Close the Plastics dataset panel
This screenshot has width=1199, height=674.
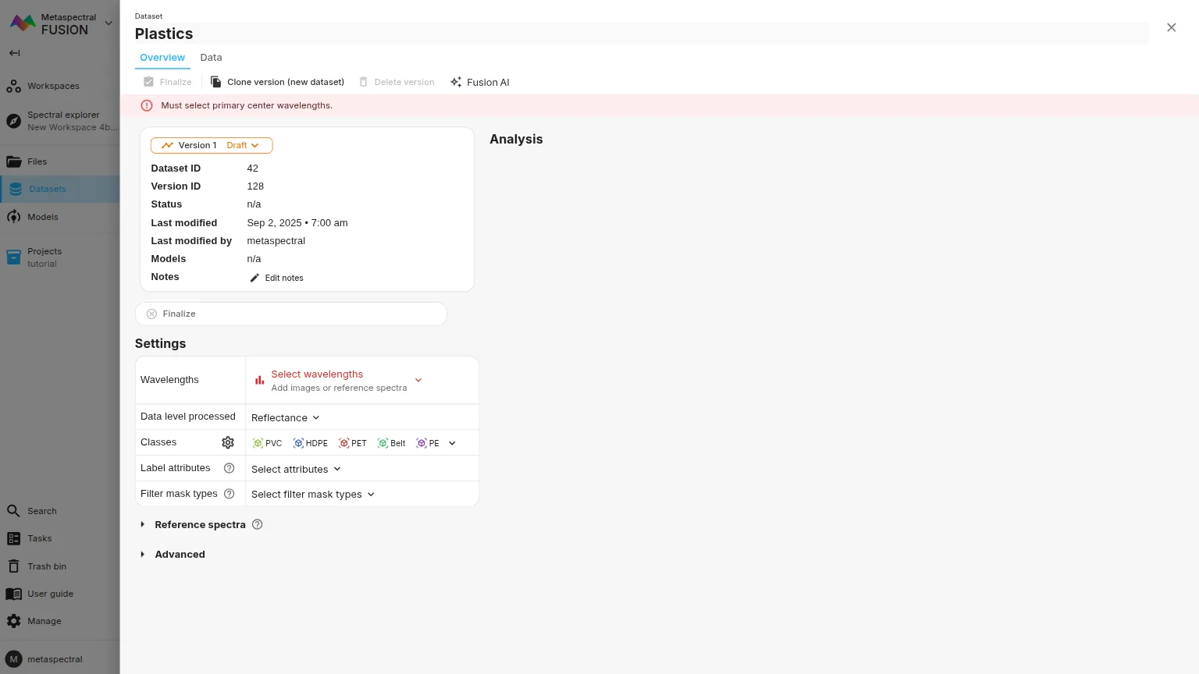(1171, 27)
